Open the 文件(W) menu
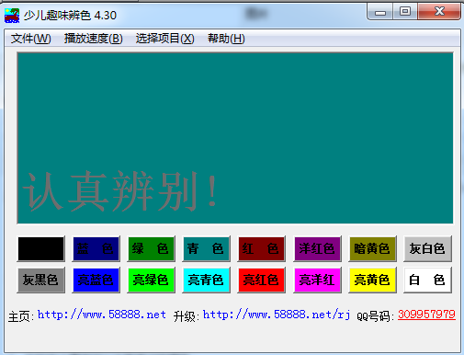Image resolution: width=464 pixels, height=355 pixels. 30,39
